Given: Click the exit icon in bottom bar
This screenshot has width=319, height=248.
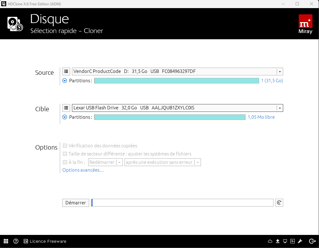Looking at the screenshot, I should (312, 241).
